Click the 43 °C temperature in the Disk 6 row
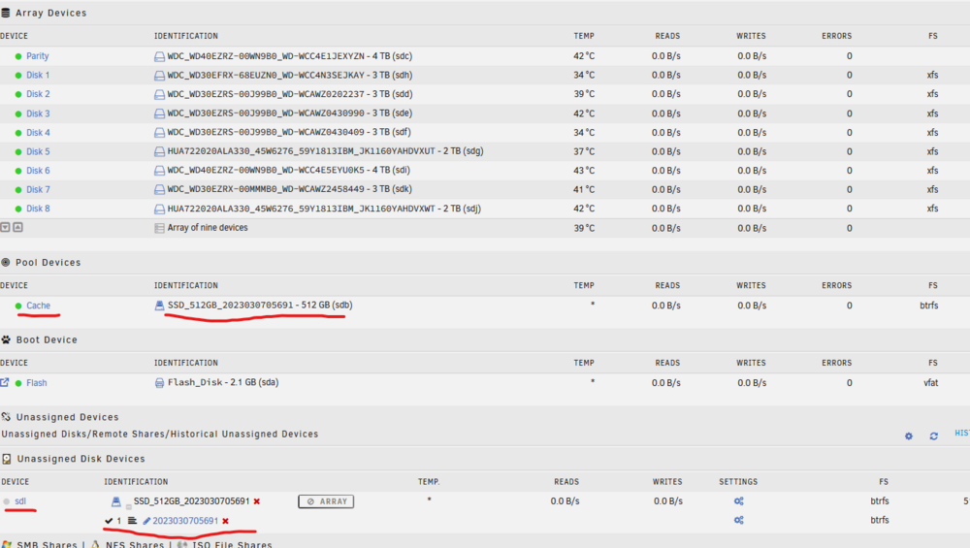The image size is (970, 548). coord(584,171)
